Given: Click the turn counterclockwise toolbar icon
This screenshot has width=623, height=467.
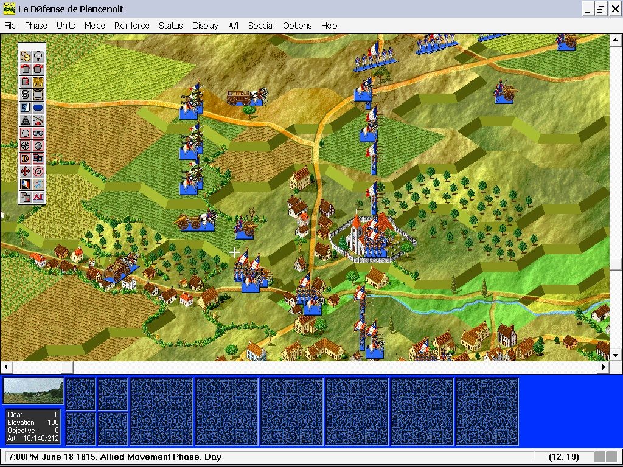Looking at the screenshot, I should [x=26, y=69].
